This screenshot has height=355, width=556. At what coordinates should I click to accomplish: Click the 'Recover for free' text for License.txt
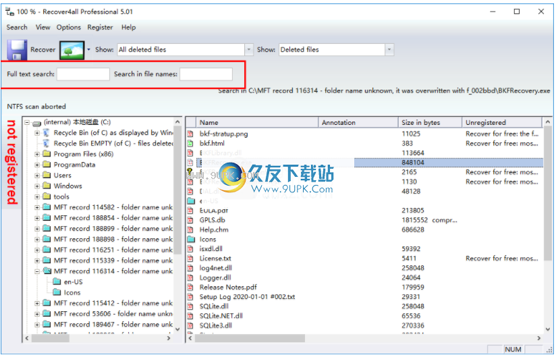pos(502,258)
